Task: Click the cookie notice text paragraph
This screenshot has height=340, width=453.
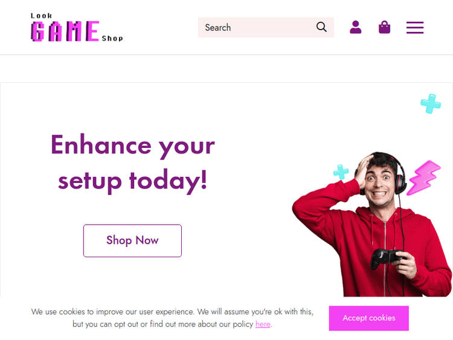Action: pos(172,318)
